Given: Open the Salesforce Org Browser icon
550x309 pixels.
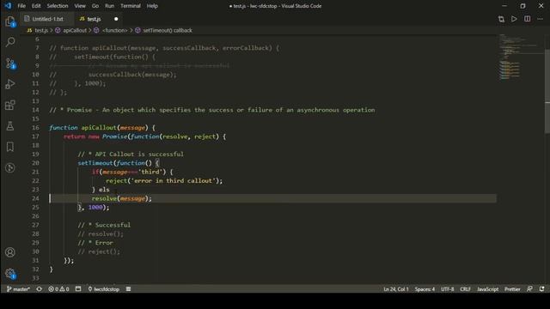Looking at the screenshot, I should click(x=10, y=168).
